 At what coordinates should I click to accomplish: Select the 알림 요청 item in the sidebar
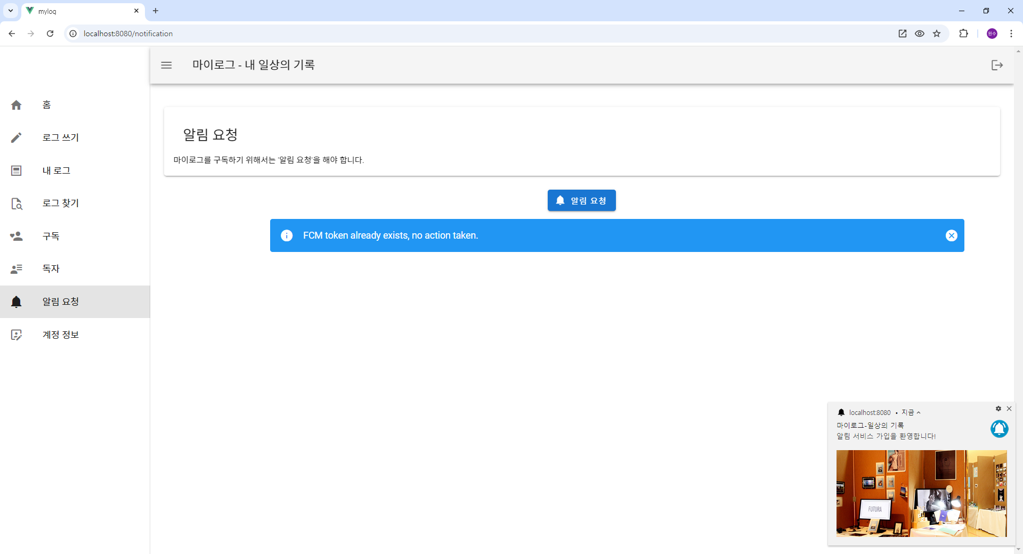[x=17, y=302]
